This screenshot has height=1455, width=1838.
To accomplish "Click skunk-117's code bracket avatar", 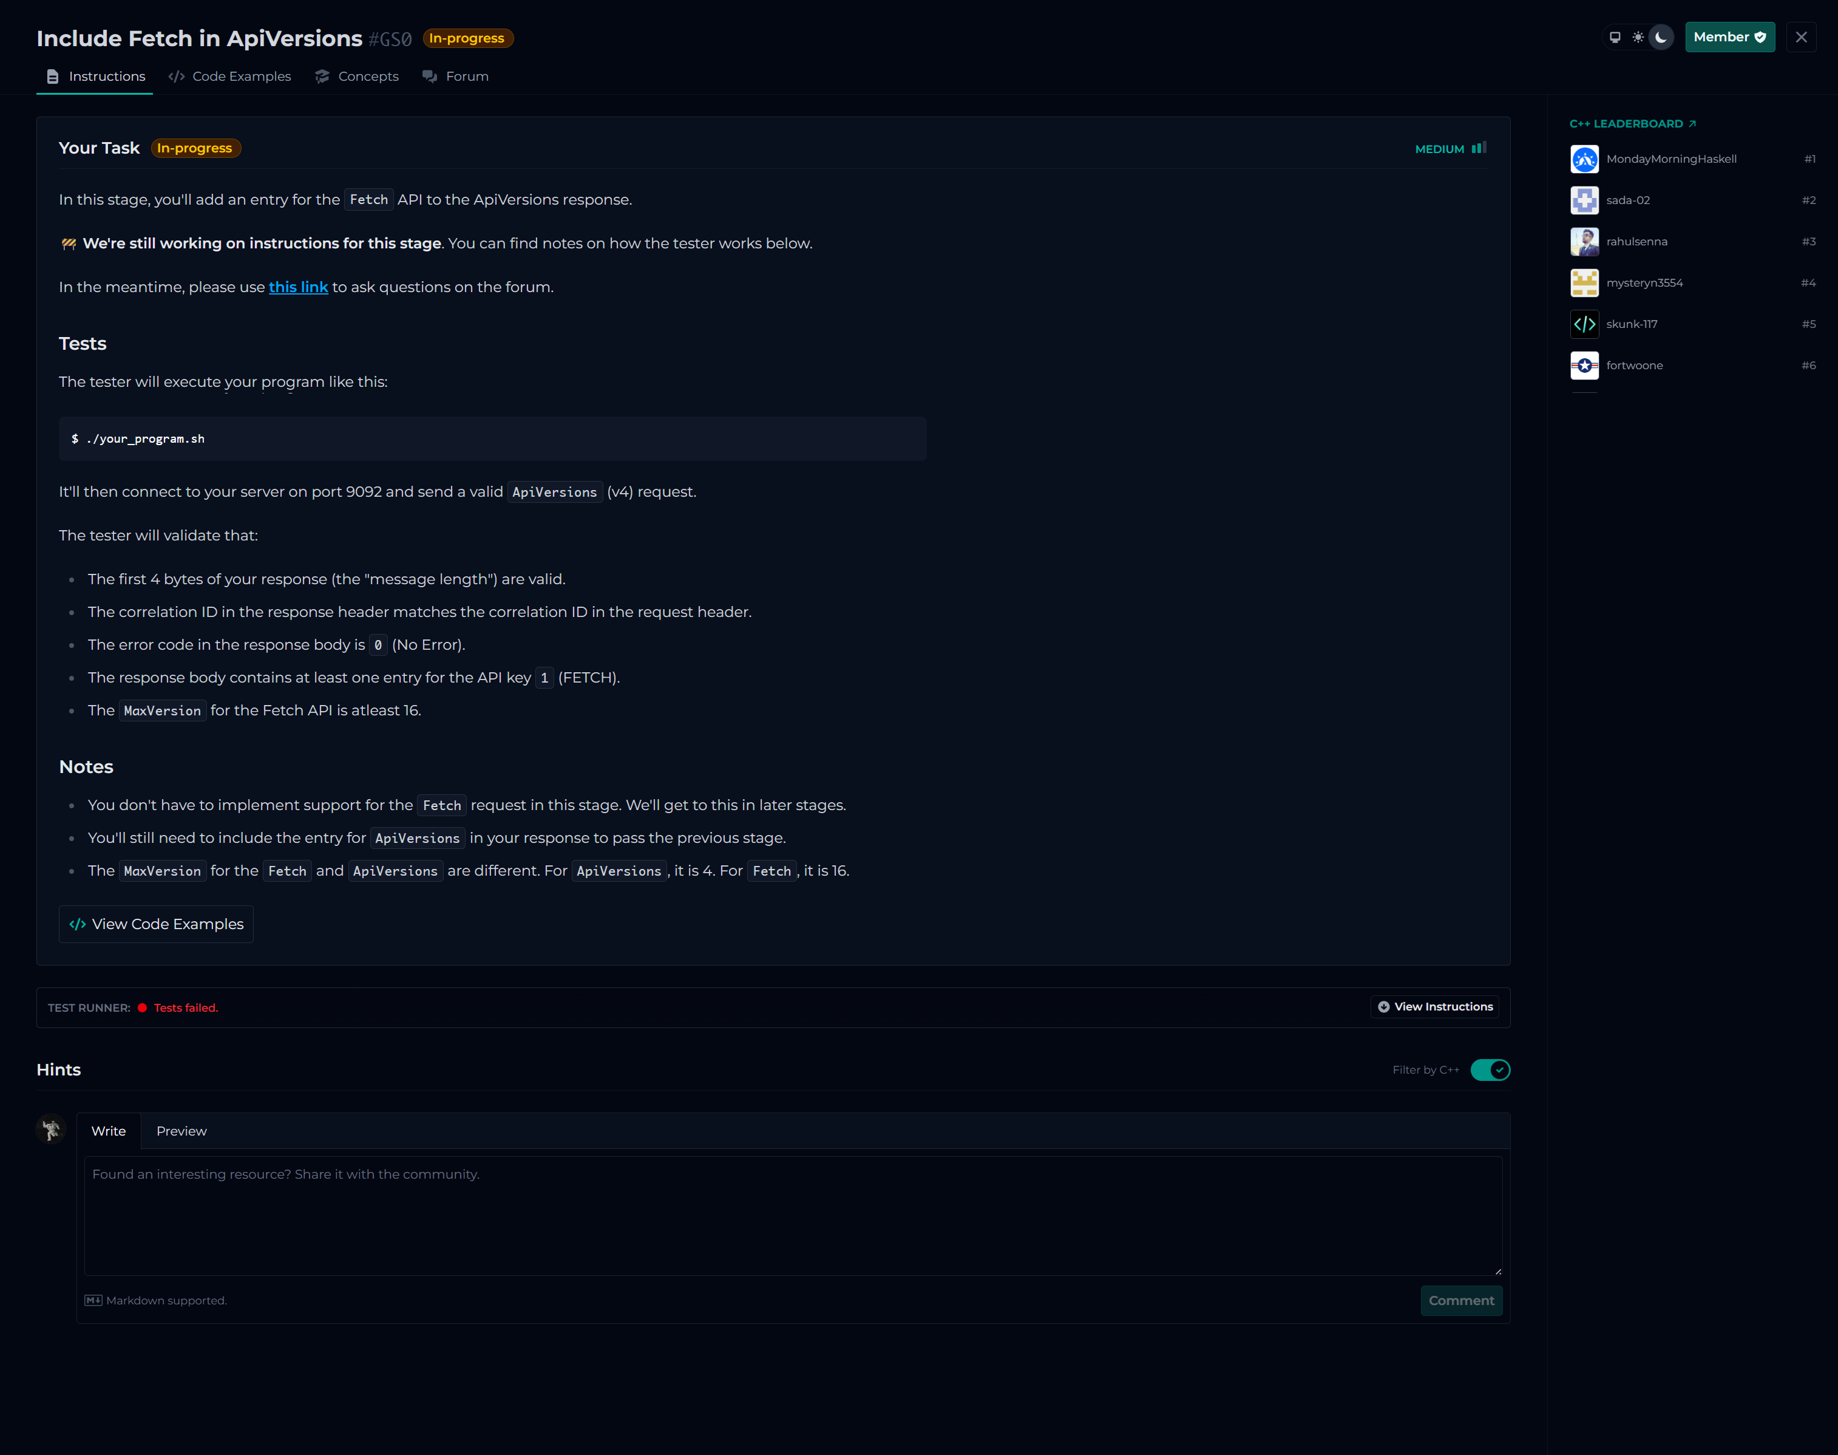I will point(1584,324).
